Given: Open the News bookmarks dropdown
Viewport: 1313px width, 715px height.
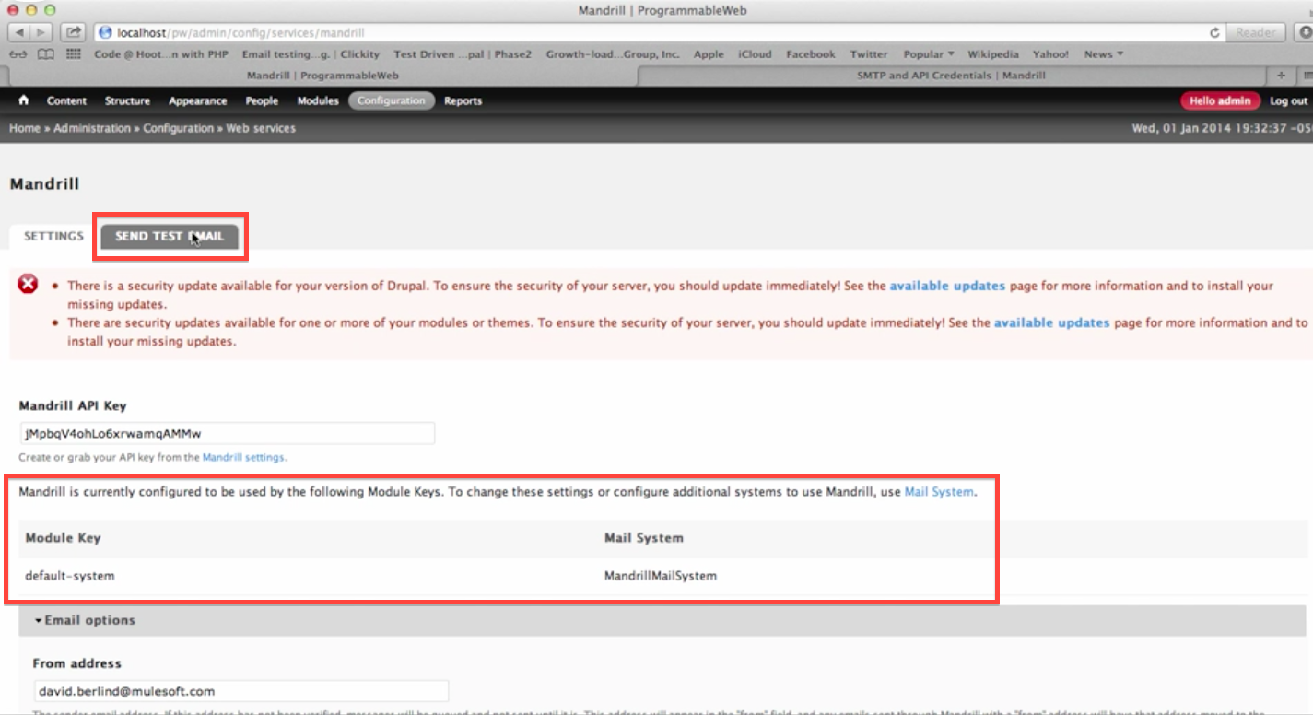Looking at the screenshot, I should click(1104, 54).
